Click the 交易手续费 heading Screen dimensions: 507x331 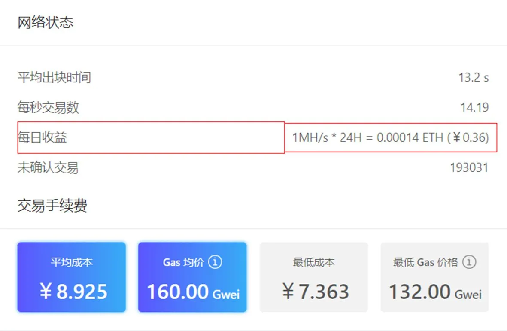point(52,206)
